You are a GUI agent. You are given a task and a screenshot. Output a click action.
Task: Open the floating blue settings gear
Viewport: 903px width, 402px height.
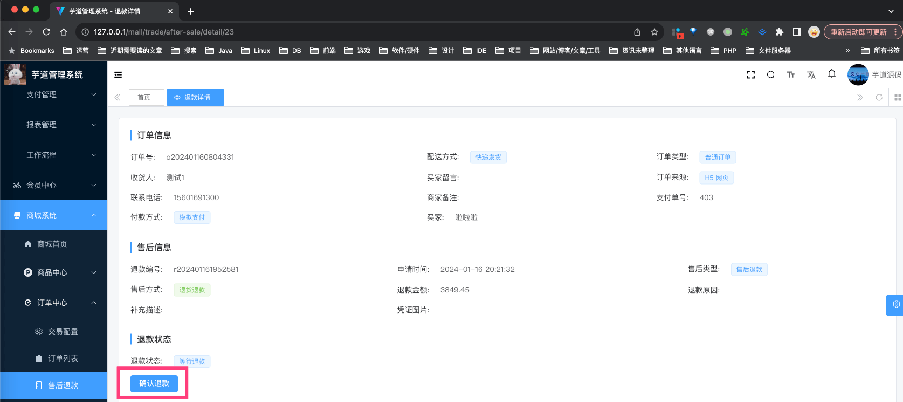point(895,305)
